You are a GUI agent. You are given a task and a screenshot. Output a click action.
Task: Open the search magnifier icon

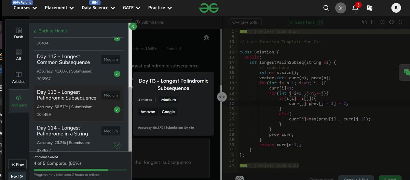[x=326, y=8]
